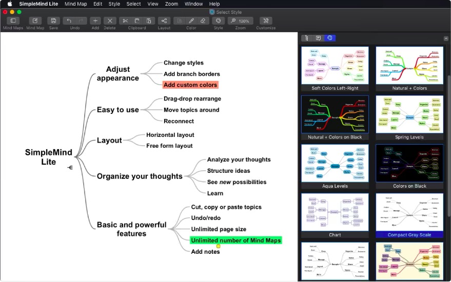
Task: Apply Natural + Colors on Black style
Action: [335, 117]
